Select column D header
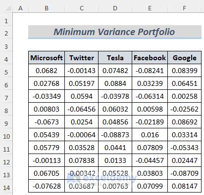 [115, 8]
